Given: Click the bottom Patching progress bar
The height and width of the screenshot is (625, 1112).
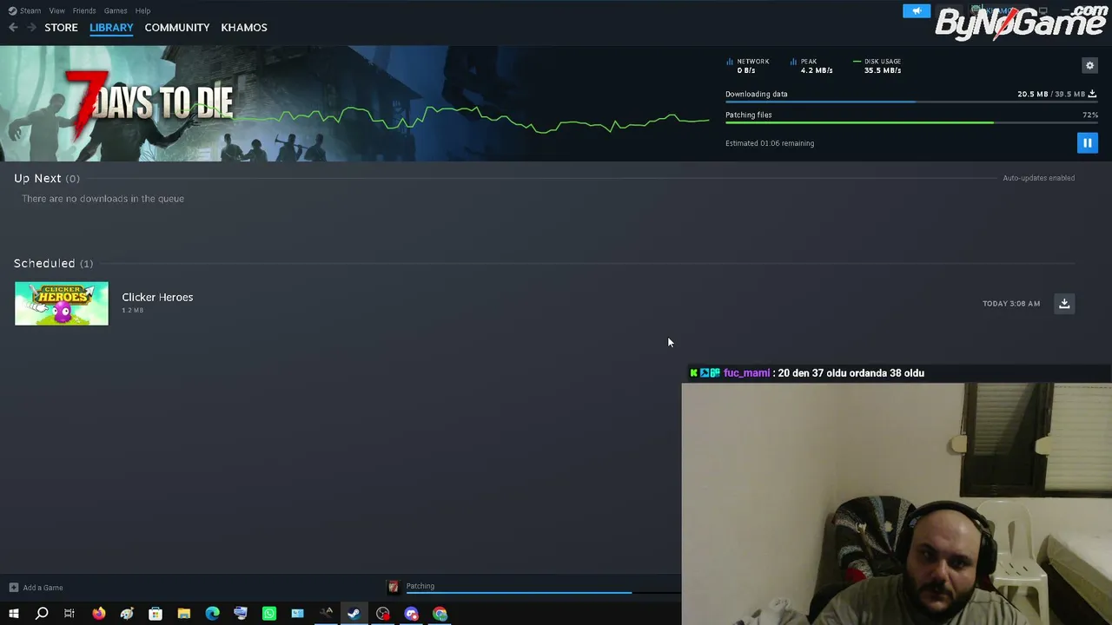Looking at the screenshot, I should [x=543, y=593].
